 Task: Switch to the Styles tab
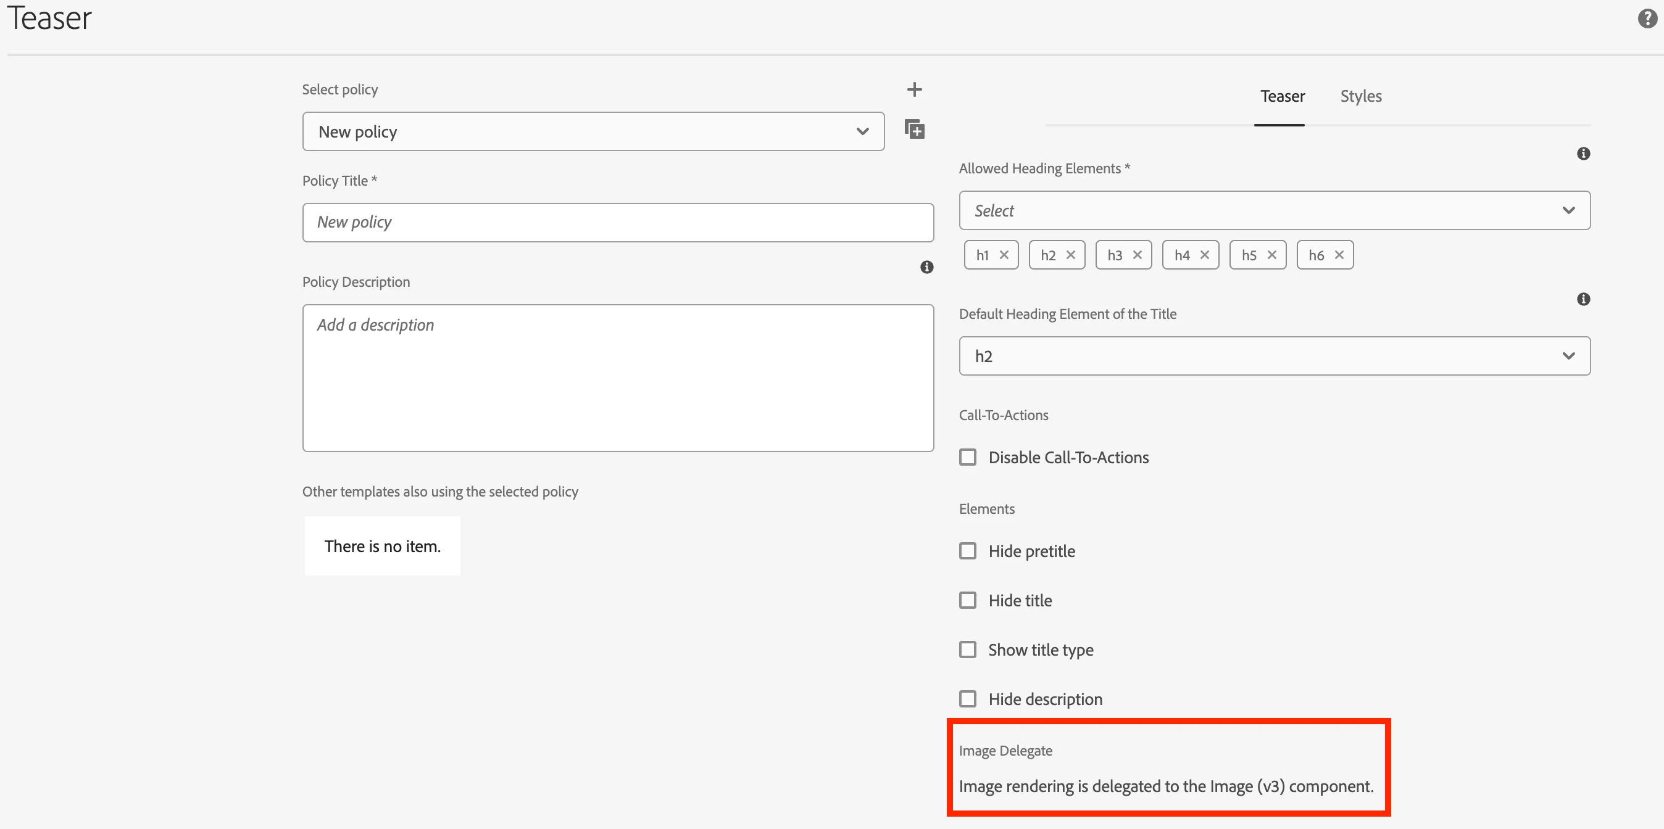point(1360,96)
